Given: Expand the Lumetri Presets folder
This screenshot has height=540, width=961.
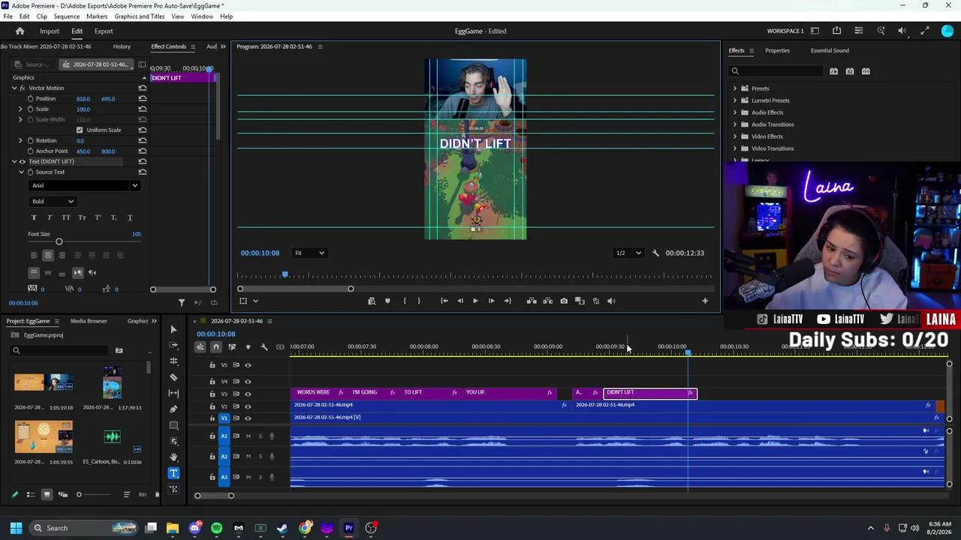Looking at the screenshot, I should tap(735, 100).
